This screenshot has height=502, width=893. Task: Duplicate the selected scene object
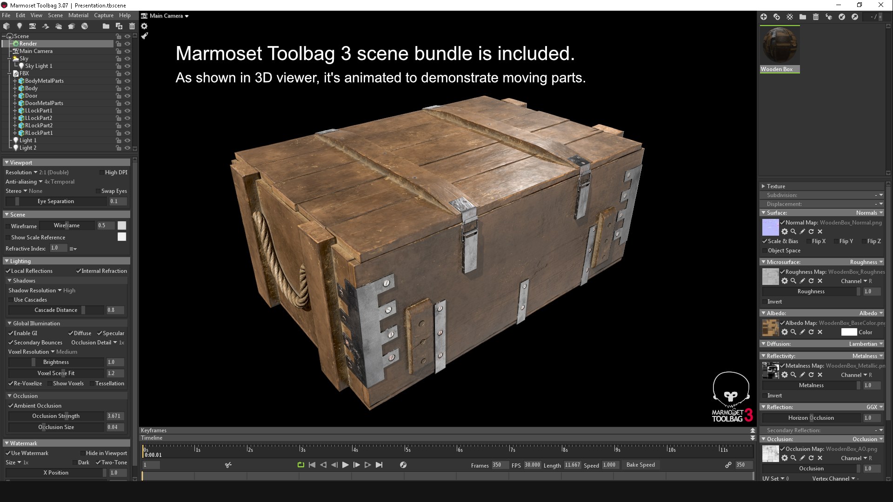[x=119, y=26]
